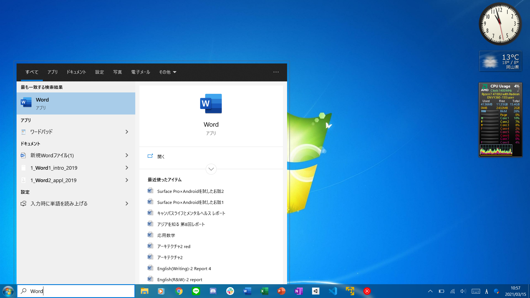Click 開く to launch Word
530x298 pixels.
coord(161,156)
